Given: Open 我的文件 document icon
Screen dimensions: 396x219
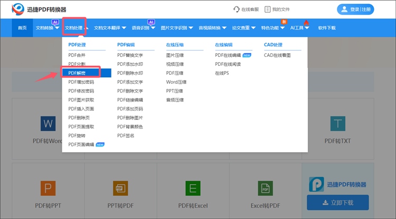Looking at the screenshot, I should pyautogui.click(x=267, y=9).
